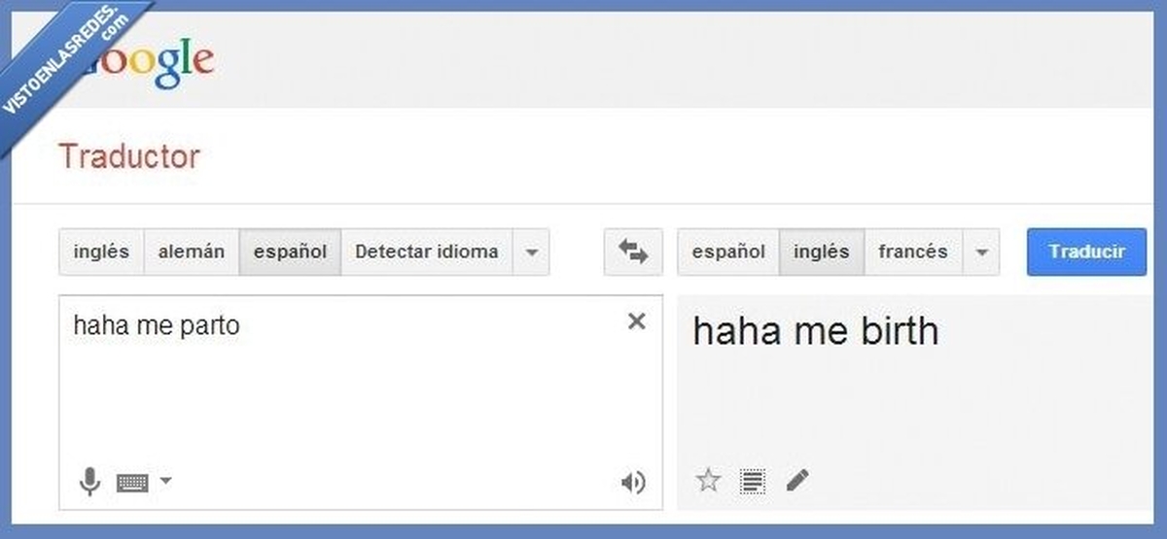
Task: Expand target language dropdown arrow
Action: coord(981,253)
